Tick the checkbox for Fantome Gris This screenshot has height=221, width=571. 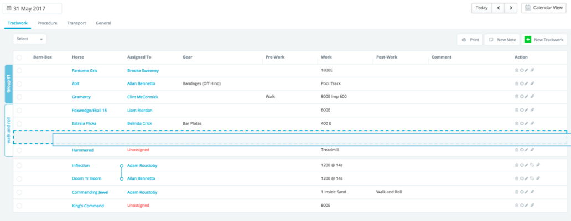(x=19, y=71)
